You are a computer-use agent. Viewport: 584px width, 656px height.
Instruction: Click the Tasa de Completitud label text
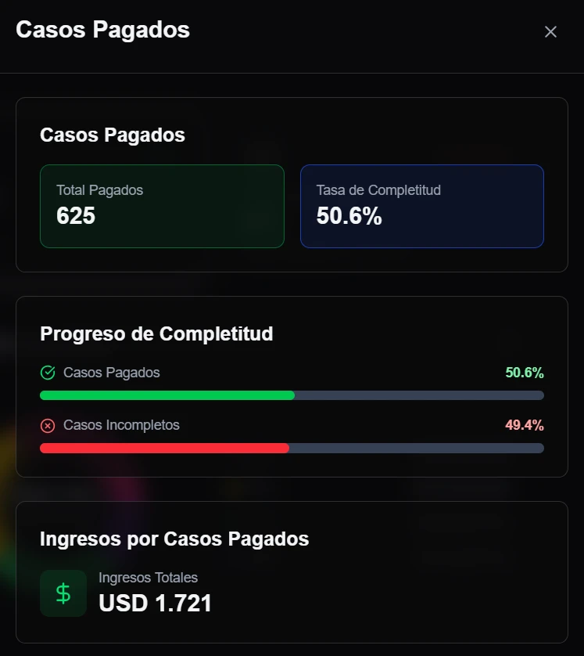[x=378, y=189]
